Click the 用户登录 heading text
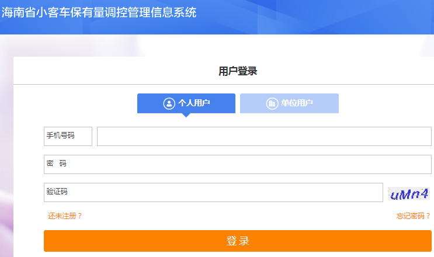This screenshot has height=257, width=434. (x=238, y=71)
